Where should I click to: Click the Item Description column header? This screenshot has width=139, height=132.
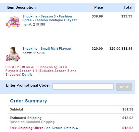(21, 7)
